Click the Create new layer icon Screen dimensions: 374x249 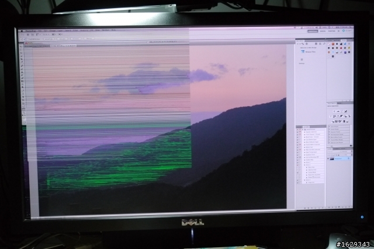pyautogui.click(x=347, y=207)
